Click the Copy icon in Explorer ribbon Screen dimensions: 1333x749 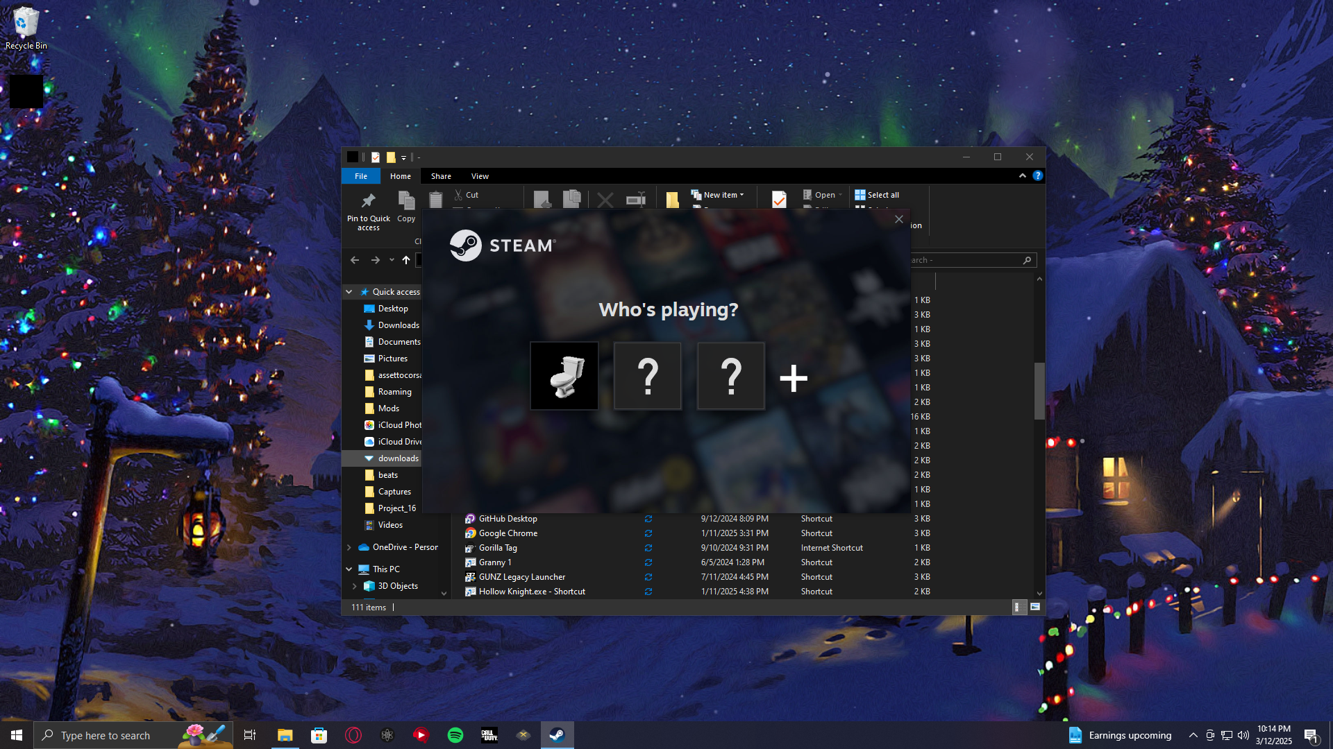click(406, 207)
